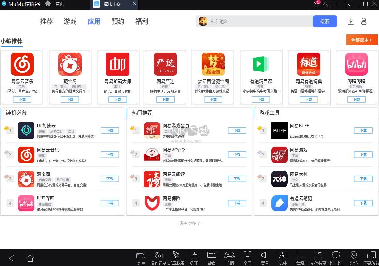Open 键鼠 keyboard-mouse settings
The width and height of the screenshot is (379, 266).
(x=212, y=257)
